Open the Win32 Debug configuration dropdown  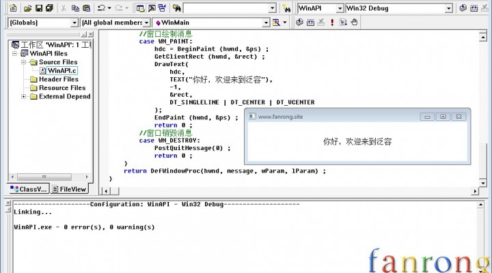[x=448, y=8]
